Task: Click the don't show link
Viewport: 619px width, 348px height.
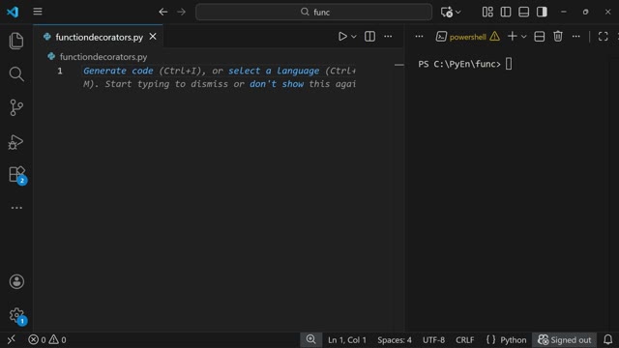Action: 277,84
